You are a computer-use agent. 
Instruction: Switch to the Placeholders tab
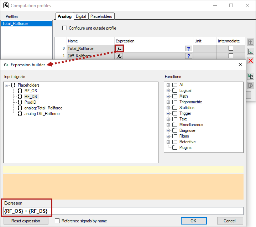click(101, 16)
